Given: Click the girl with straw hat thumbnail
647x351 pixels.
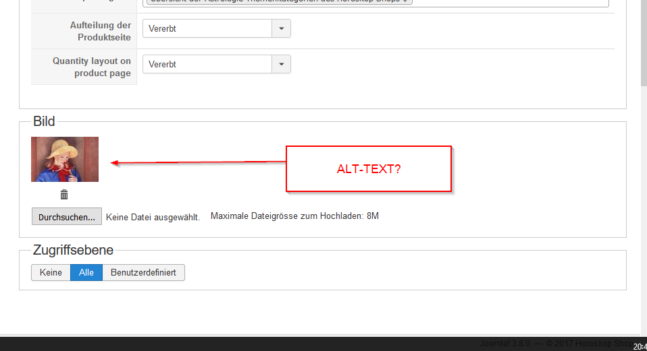Looking at the screenshot, I should coord(65,159).
